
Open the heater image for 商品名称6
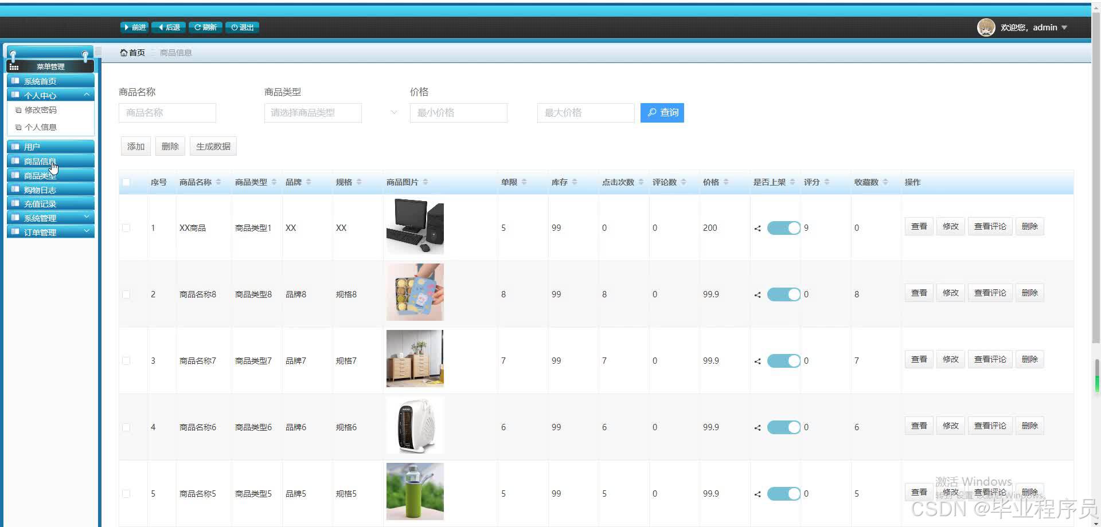[x=415, y=425]
